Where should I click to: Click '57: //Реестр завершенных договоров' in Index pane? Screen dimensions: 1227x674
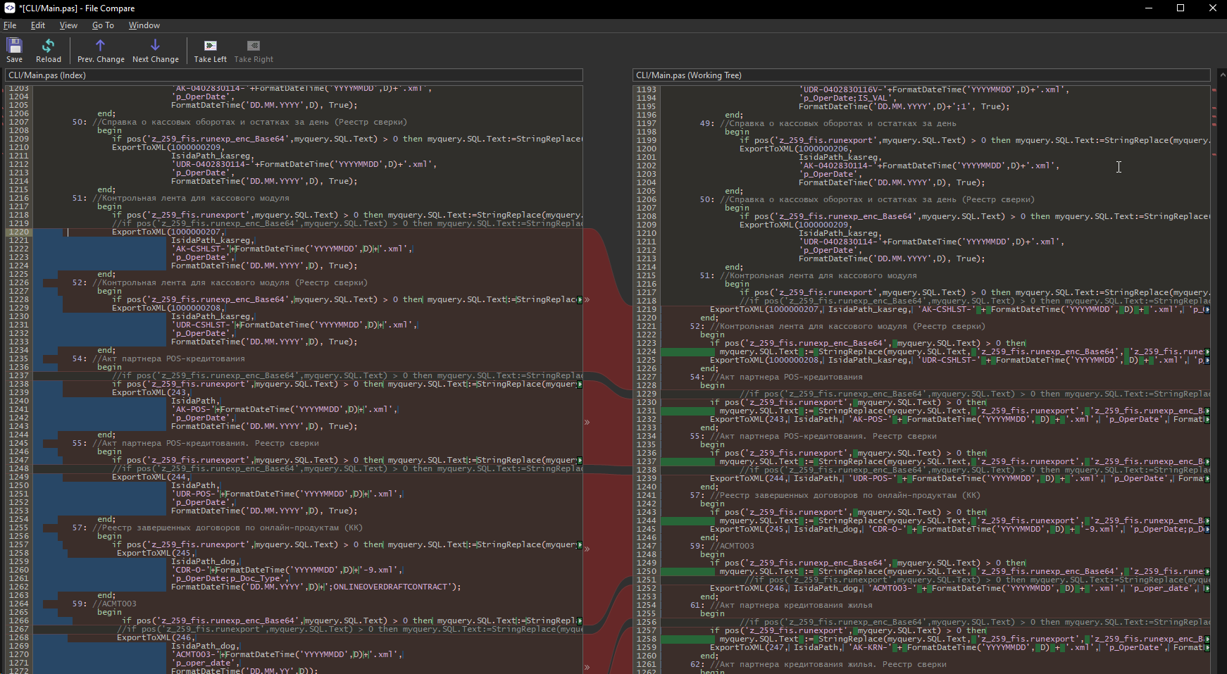pyautogui.click(x=217, y=528)
